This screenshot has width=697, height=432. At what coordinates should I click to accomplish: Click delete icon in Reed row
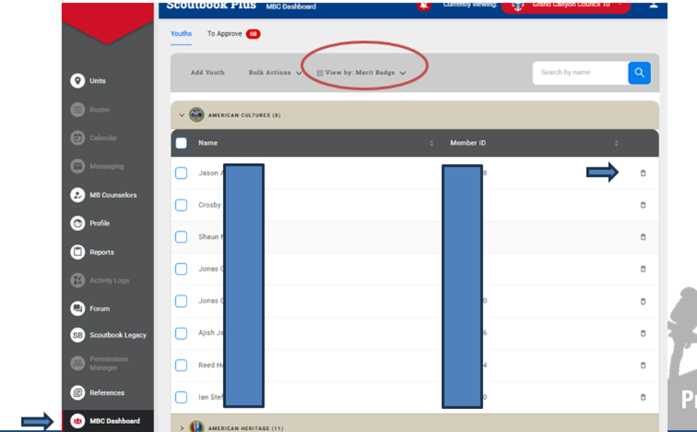coord(643,365)
